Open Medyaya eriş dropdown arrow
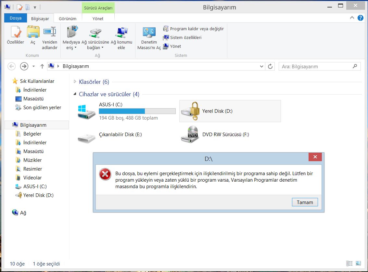The width and height of the screenshot is (368, 272). click(x=76, y=48)
